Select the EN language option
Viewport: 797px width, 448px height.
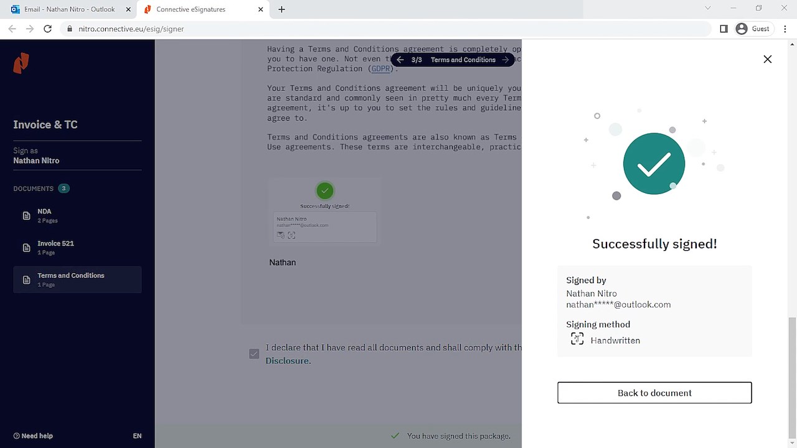137,436
